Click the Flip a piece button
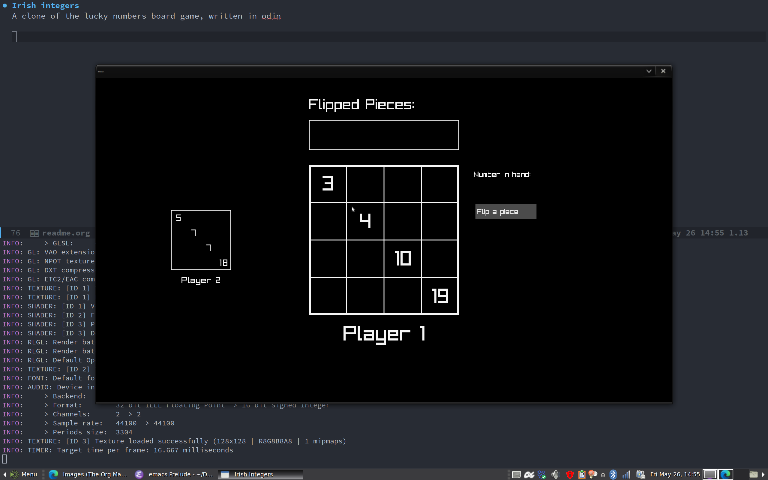 [505, 211]
